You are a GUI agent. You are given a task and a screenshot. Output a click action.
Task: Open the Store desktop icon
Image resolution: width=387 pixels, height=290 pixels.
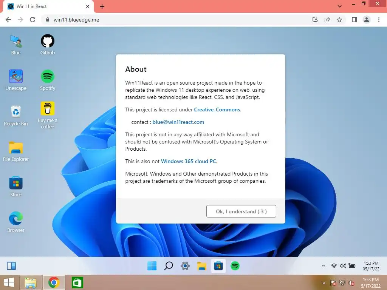16,187
